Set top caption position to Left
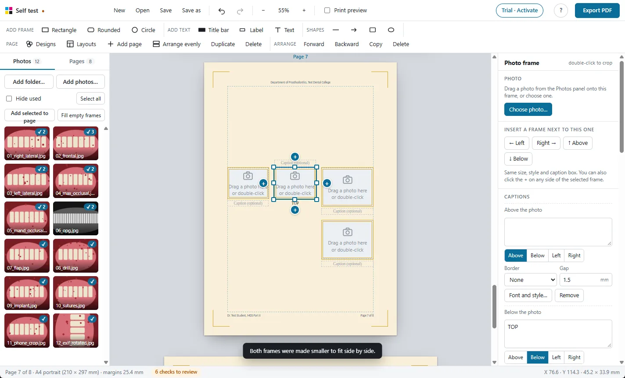Screen dimensions: 625x378 tap(556, 256)
